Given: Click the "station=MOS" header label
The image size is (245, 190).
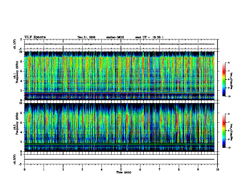Looking at the screenshot, I should point(115,37).
